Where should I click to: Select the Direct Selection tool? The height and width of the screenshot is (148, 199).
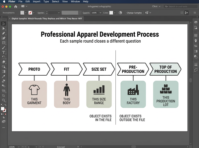(x=4, y=28)
